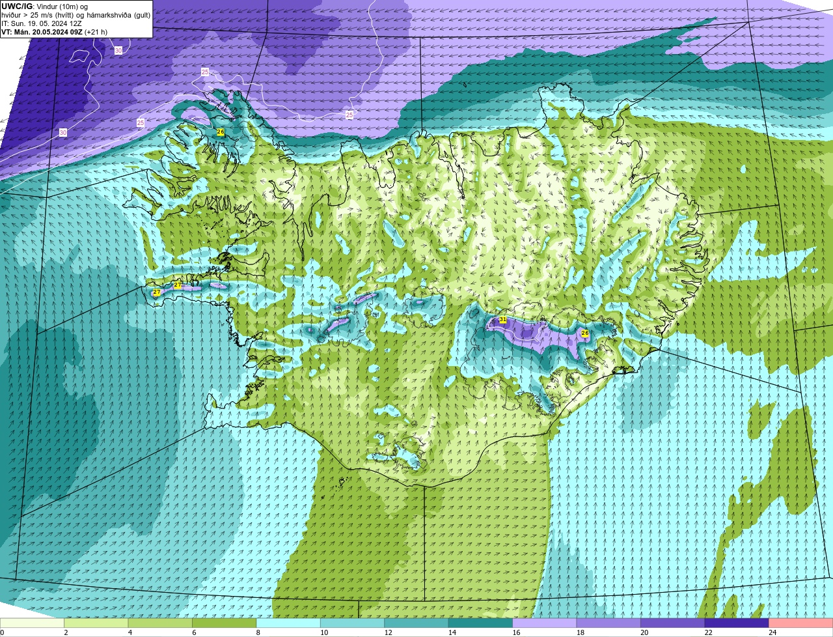Click the olive green 6–8 legend swatch
833x637 pixels.
click(225, 623)
